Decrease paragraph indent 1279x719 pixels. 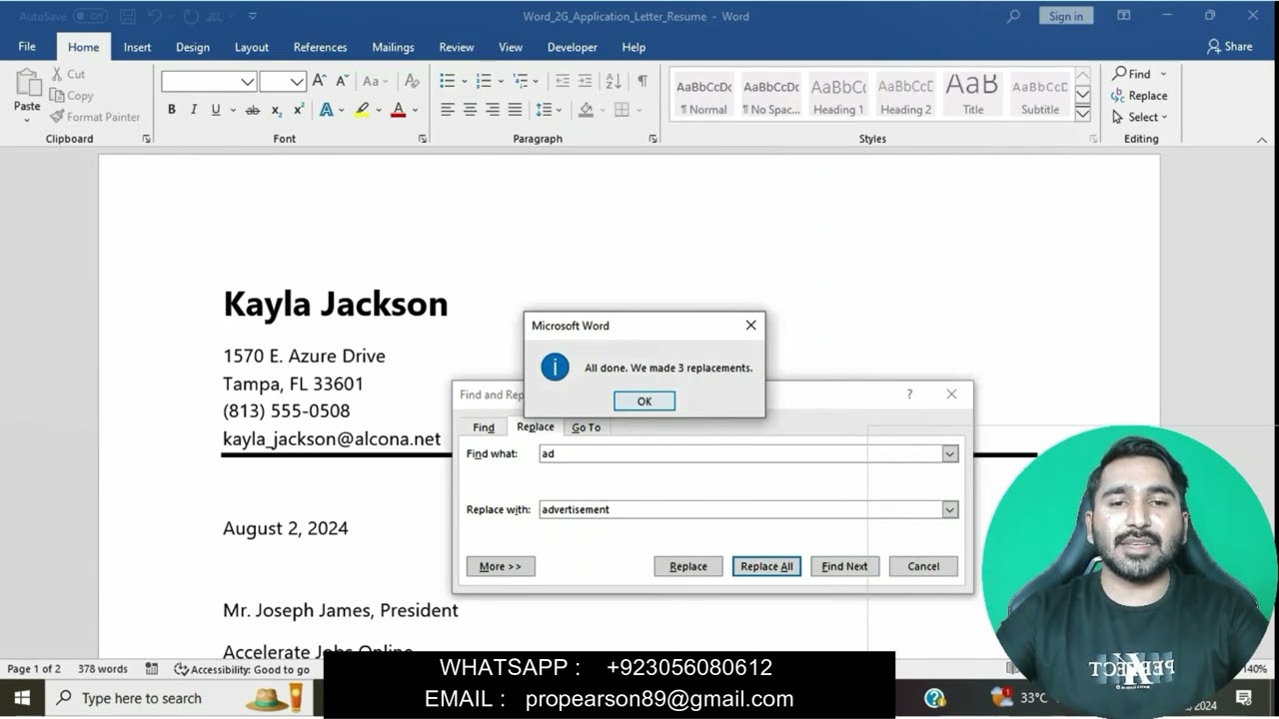click(563, 81)
